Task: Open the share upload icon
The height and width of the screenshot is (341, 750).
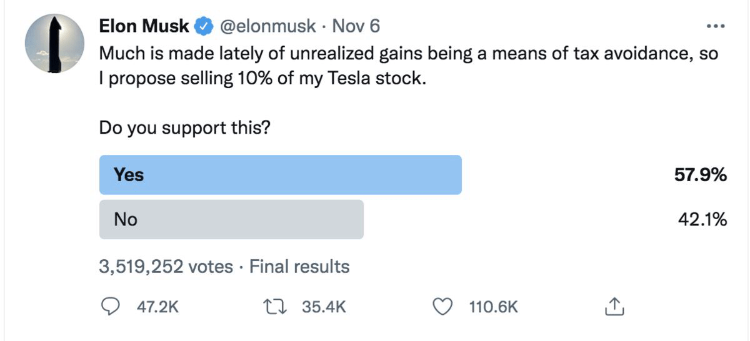Action: coord(614,306)
